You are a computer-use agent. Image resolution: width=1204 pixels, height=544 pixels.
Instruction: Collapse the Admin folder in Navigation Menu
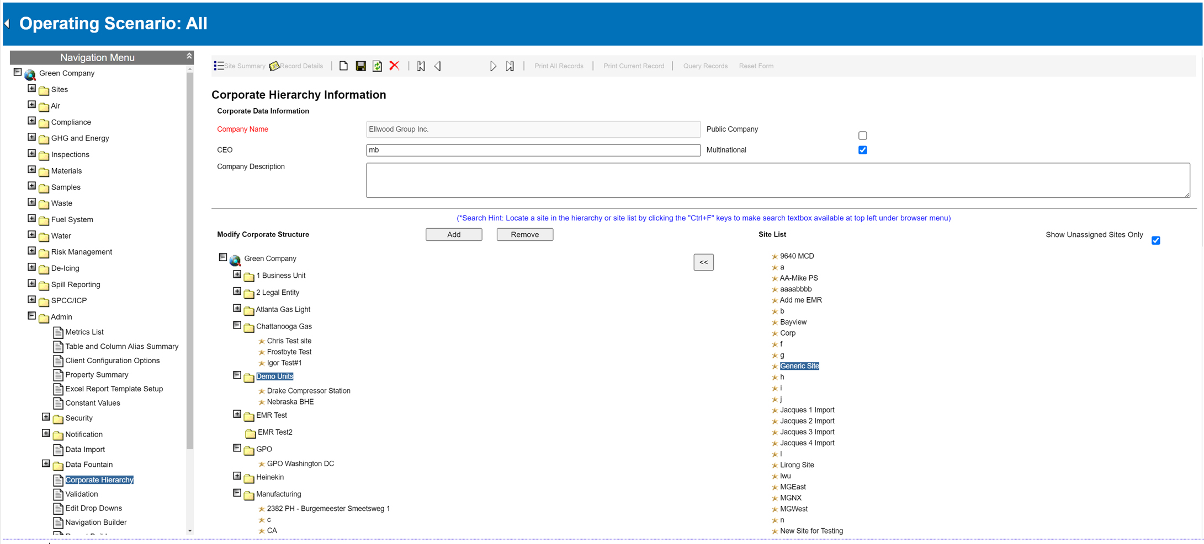[32, 316]
